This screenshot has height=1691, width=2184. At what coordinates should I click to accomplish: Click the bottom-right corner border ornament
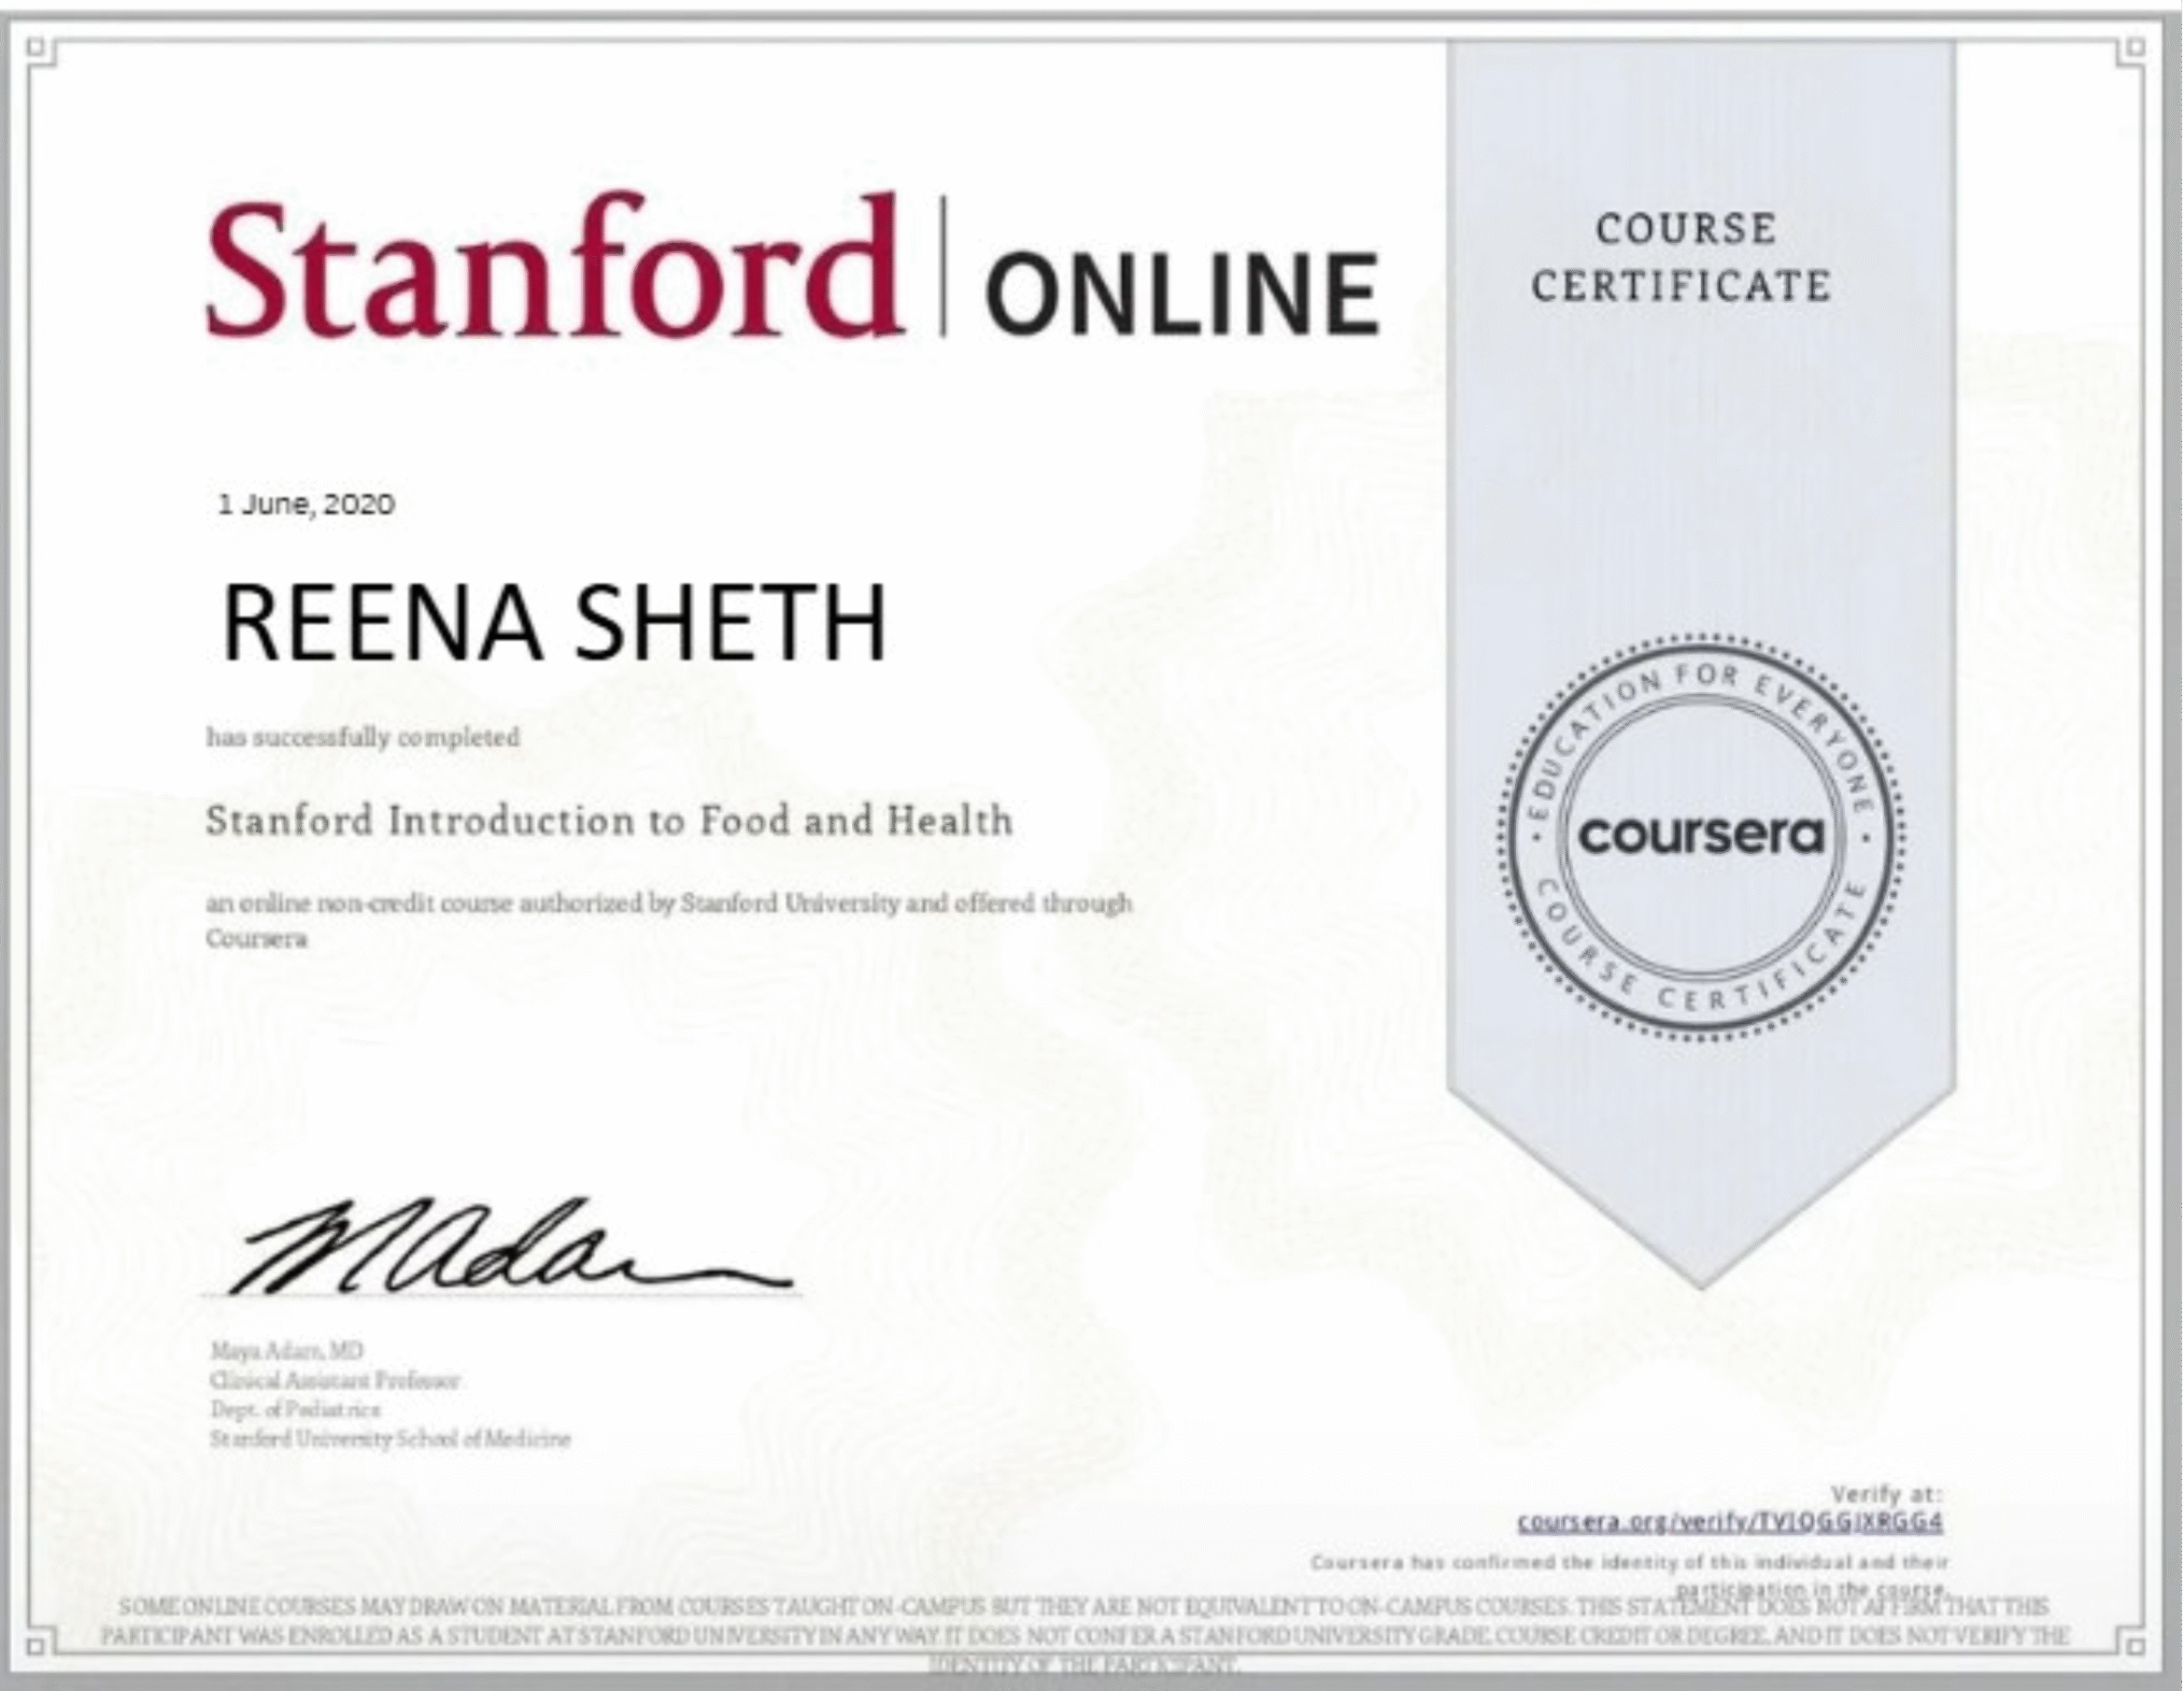(2135, 1645)
